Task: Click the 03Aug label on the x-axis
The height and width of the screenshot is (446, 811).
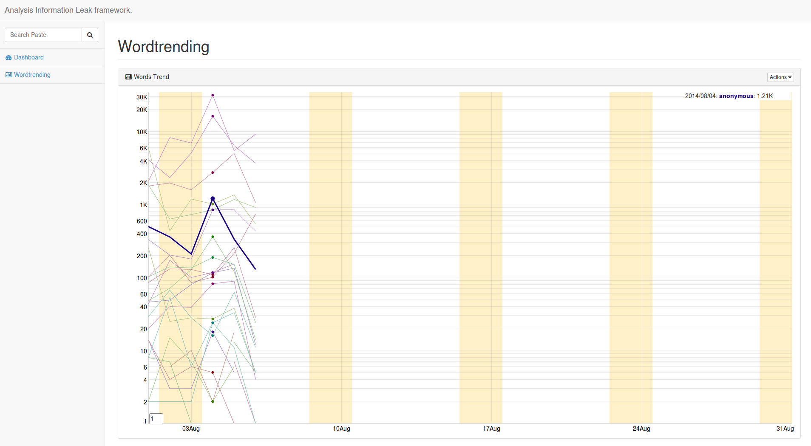Action: [x=191, y=429]
